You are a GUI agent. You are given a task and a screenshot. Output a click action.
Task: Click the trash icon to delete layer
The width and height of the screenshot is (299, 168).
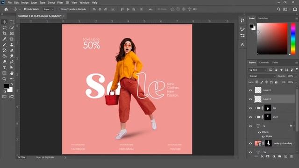(x=291, y=156)
